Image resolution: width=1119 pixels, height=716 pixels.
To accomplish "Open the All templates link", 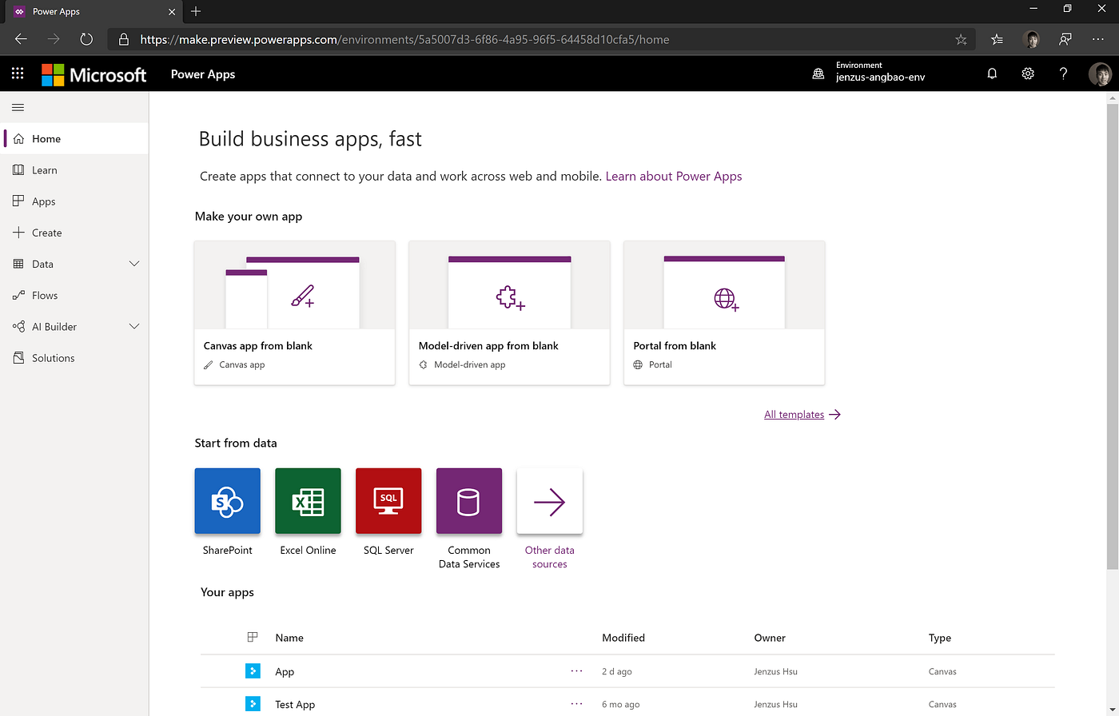I will pyautogui.click(x=802, y=414).
